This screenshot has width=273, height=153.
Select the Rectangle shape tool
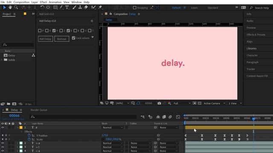tap(55, 8)
